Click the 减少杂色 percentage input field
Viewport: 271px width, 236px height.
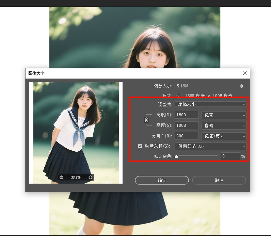coord(230,156)
